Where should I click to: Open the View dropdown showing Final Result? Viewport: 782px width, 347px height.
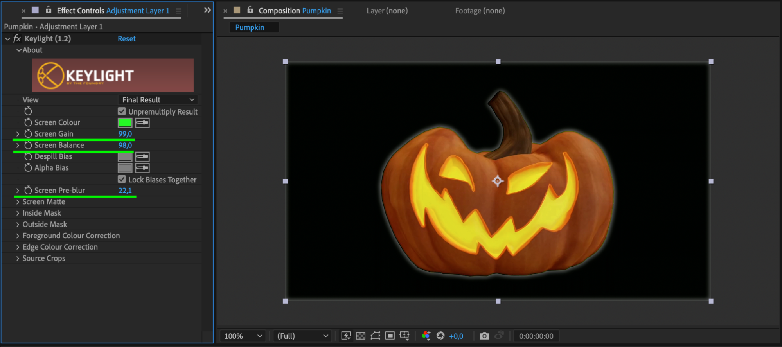pyautogui.click(x=158, y=100)
